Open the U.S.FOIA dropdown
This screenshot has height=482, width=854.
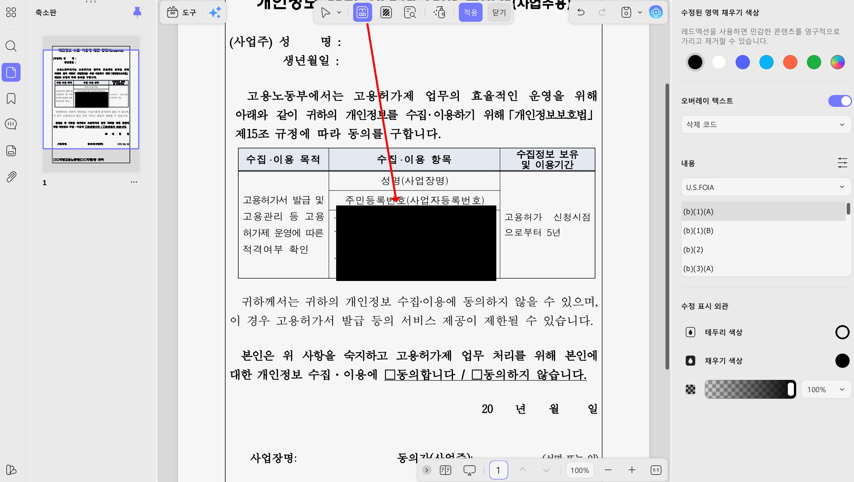coord(766,187)
